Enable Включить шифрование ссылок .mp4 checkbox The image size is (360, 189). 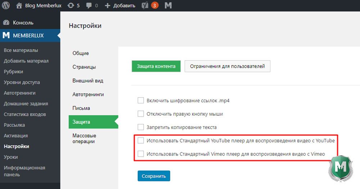pyautogui.click(x=141, y=100)
